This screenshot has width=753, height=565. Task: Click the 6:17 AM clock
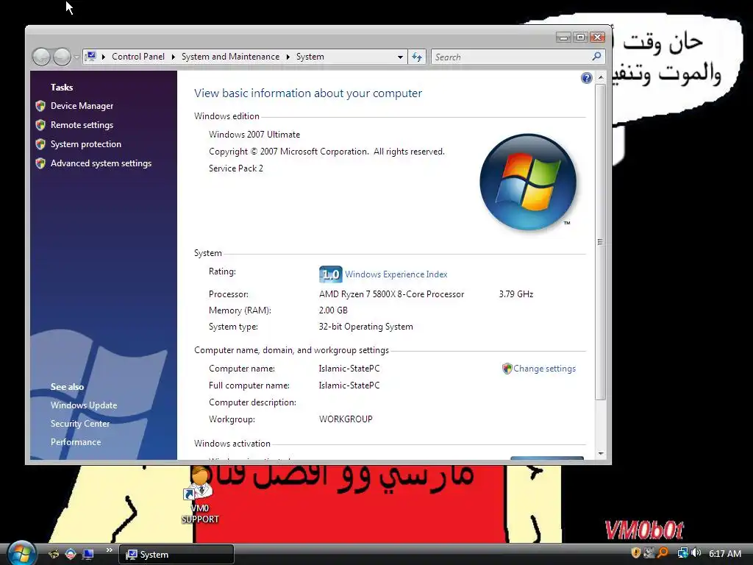pyautogui.click(x=725, y=553)
